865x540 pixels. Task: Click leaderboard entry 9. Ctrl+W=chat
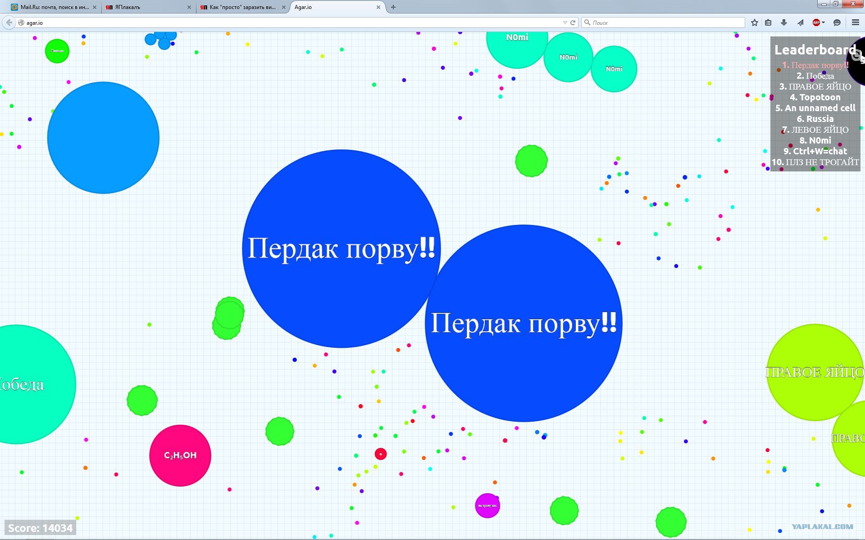[x=815, y=152]
